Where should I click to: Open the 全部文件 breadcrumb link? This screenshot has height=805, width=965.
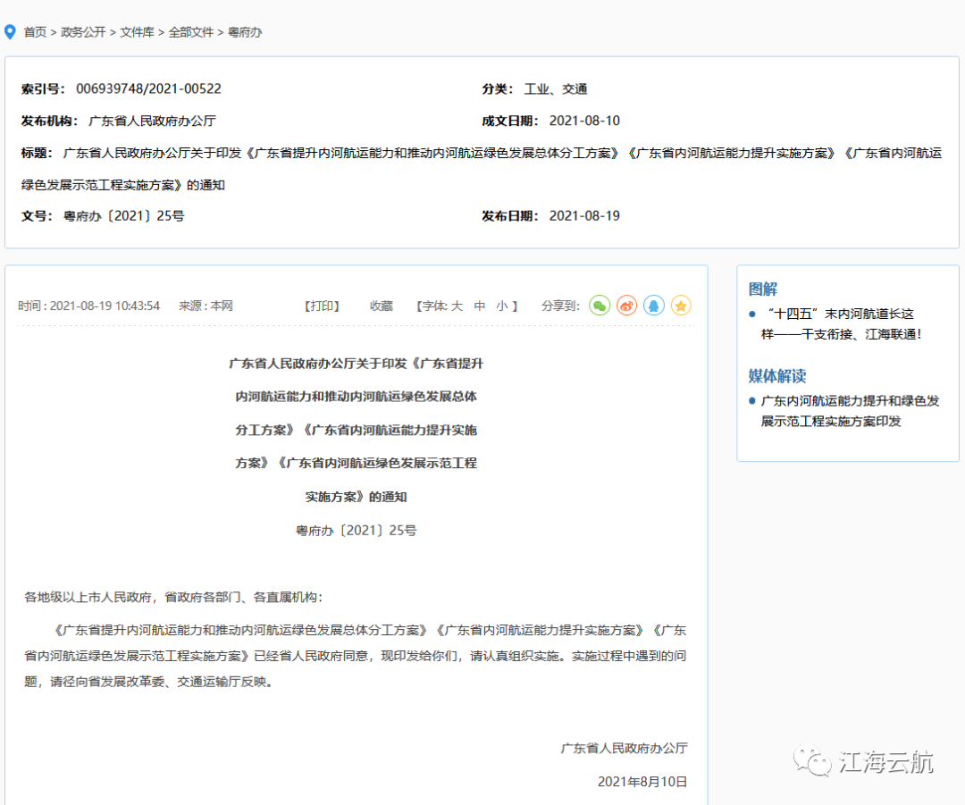[x=189, y=31]
